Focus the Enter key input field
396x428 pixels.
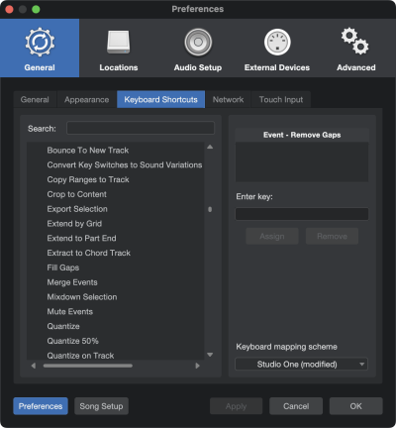coord(302,214)
